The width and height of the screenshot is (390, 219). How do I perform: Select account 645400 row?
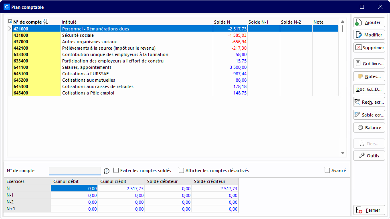tap(175, 93)
